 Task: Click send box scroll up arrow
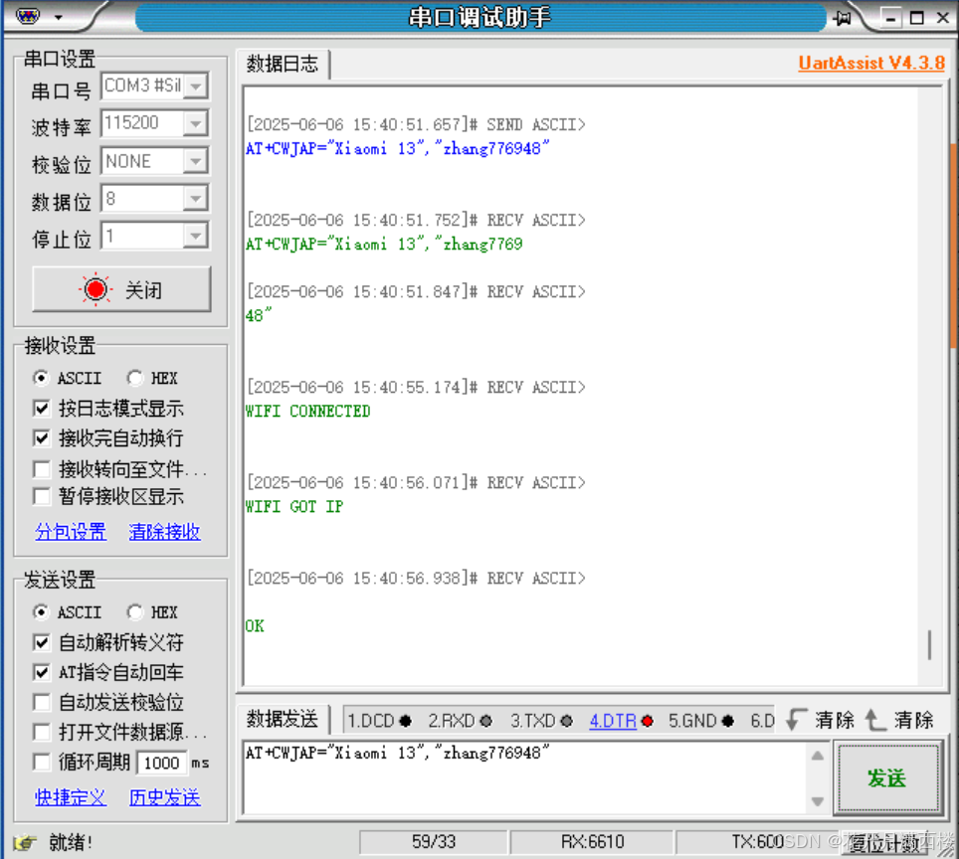tap(818, 756)
